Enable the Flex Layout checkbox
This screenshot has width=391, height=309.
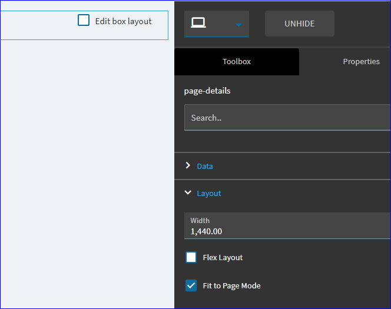click(x=191, y=257)
